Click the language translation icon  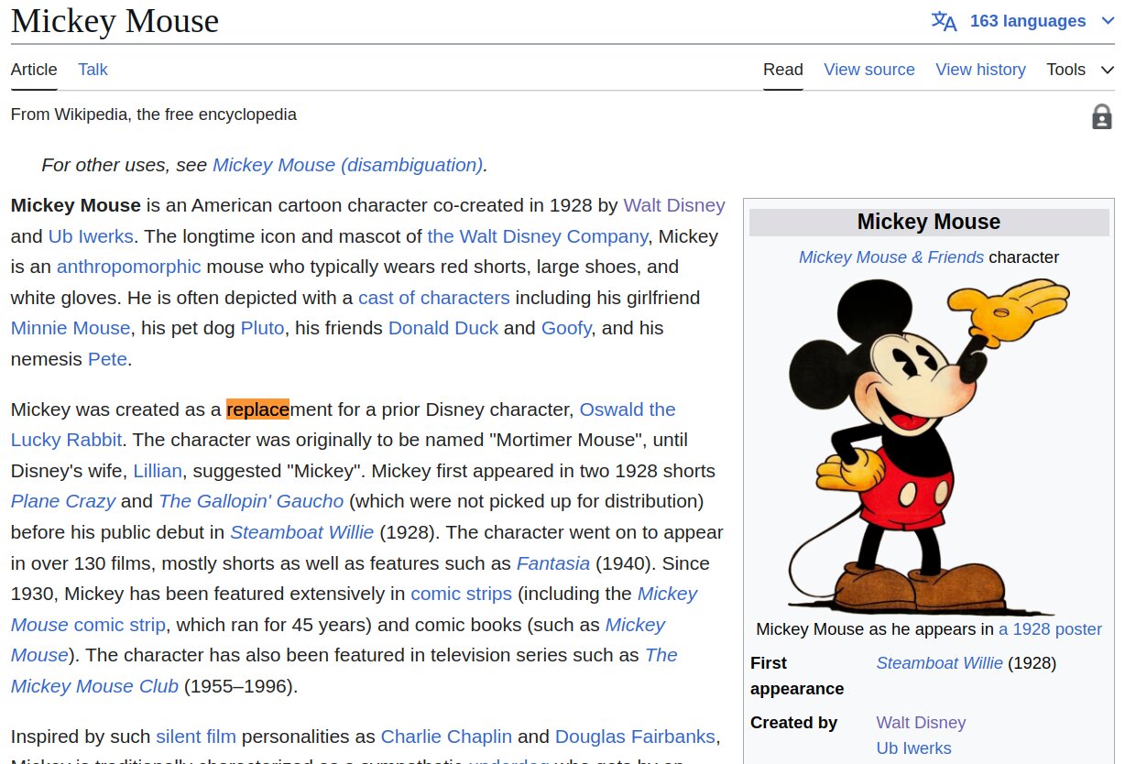point(944,21)
